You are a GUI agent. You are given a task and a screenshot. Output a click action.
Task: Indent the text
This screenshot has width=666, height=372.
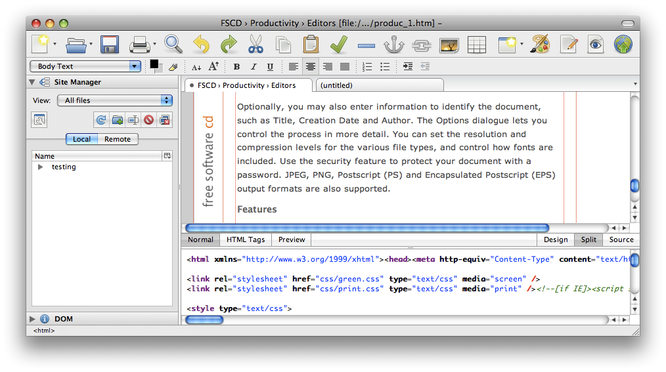[408, 67]
